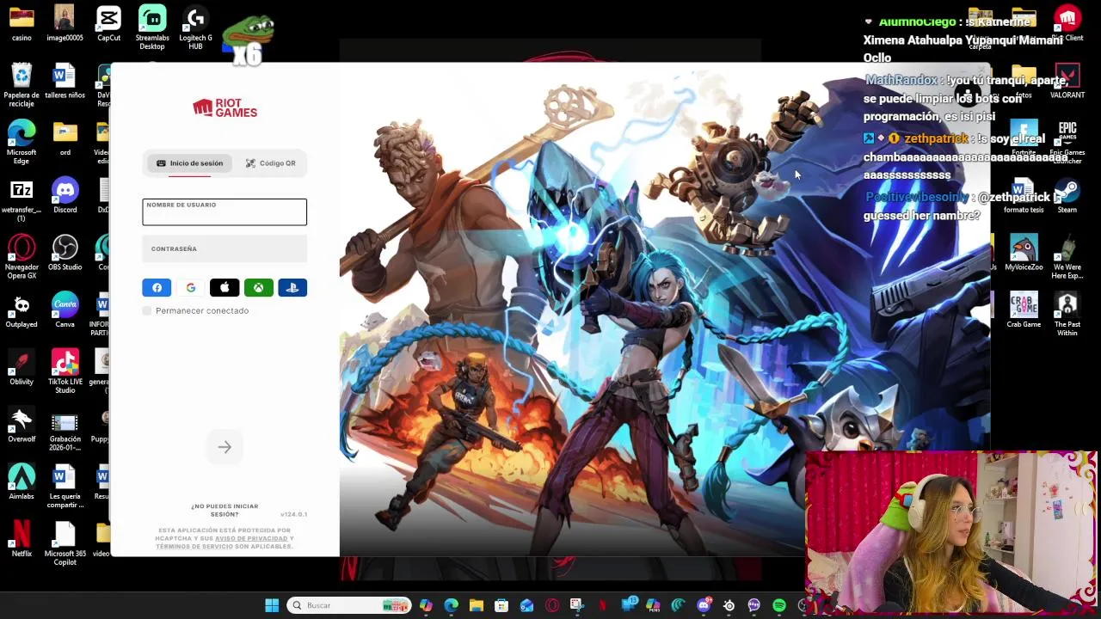Open the Windows Start menu
This screenshot has height=619, width=1101.
272,605
